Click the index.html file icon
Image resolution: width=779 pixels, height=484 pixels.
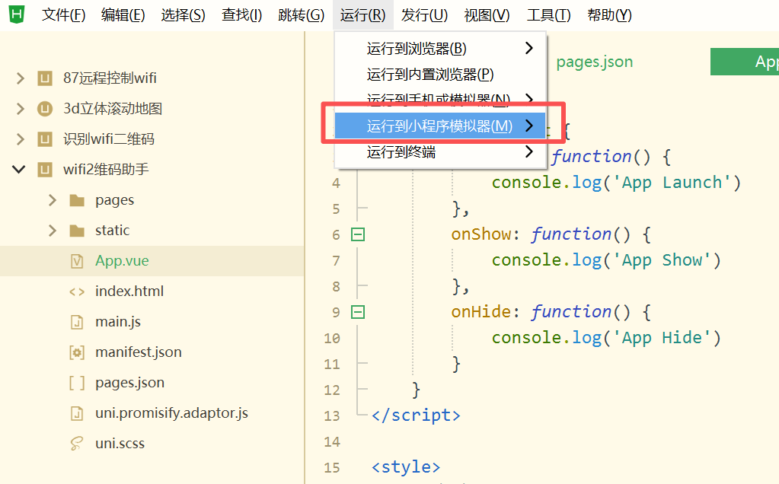click(77, 292)
